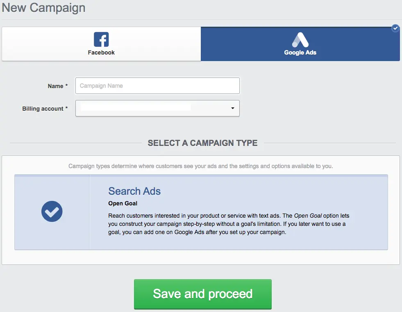Toggle the Search Ads circular checkmark
Image resolution: width=402 pixels, height=312 pixels.
coord(52,212)
